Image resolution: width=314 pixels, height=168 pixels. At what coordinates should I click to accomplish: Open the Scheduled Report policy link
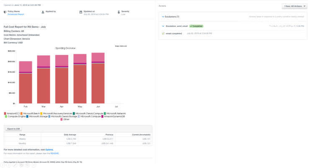[x=16, y=14]
